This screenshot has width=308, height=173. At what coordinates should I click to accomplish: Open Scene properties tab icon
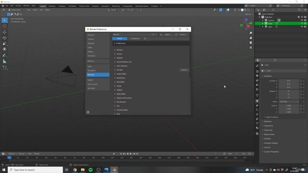[257, 85]
